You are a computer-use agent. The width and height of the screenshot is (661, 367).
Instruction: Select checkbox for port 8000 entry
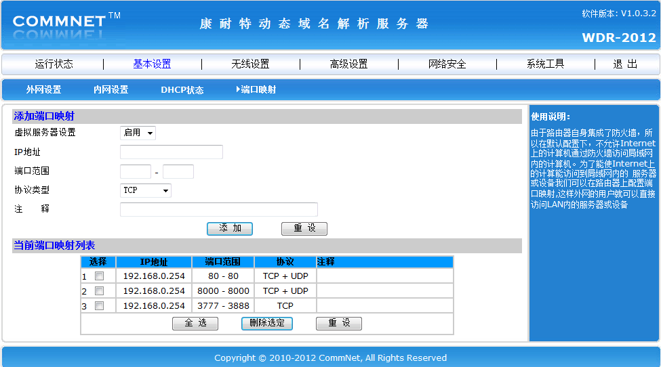click(x=99, y=291)
